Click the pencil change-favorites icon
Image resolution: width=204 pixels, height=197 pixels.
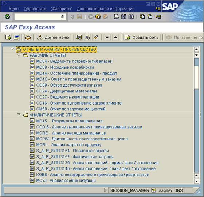95,38
